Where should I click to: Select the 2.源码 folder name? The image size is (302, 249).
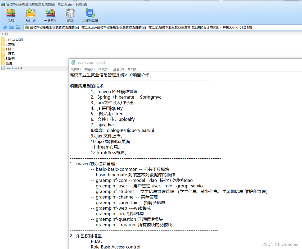click(x=10, y=54)
